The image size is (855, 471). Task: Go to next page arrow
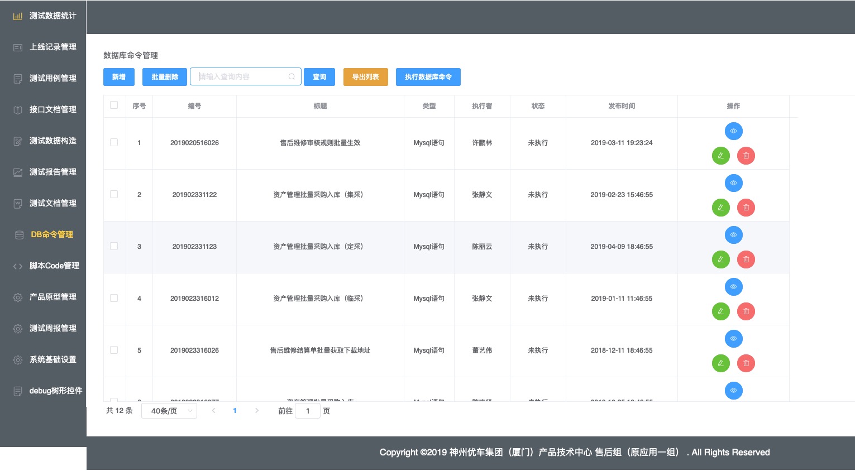(x=256, y=411)
